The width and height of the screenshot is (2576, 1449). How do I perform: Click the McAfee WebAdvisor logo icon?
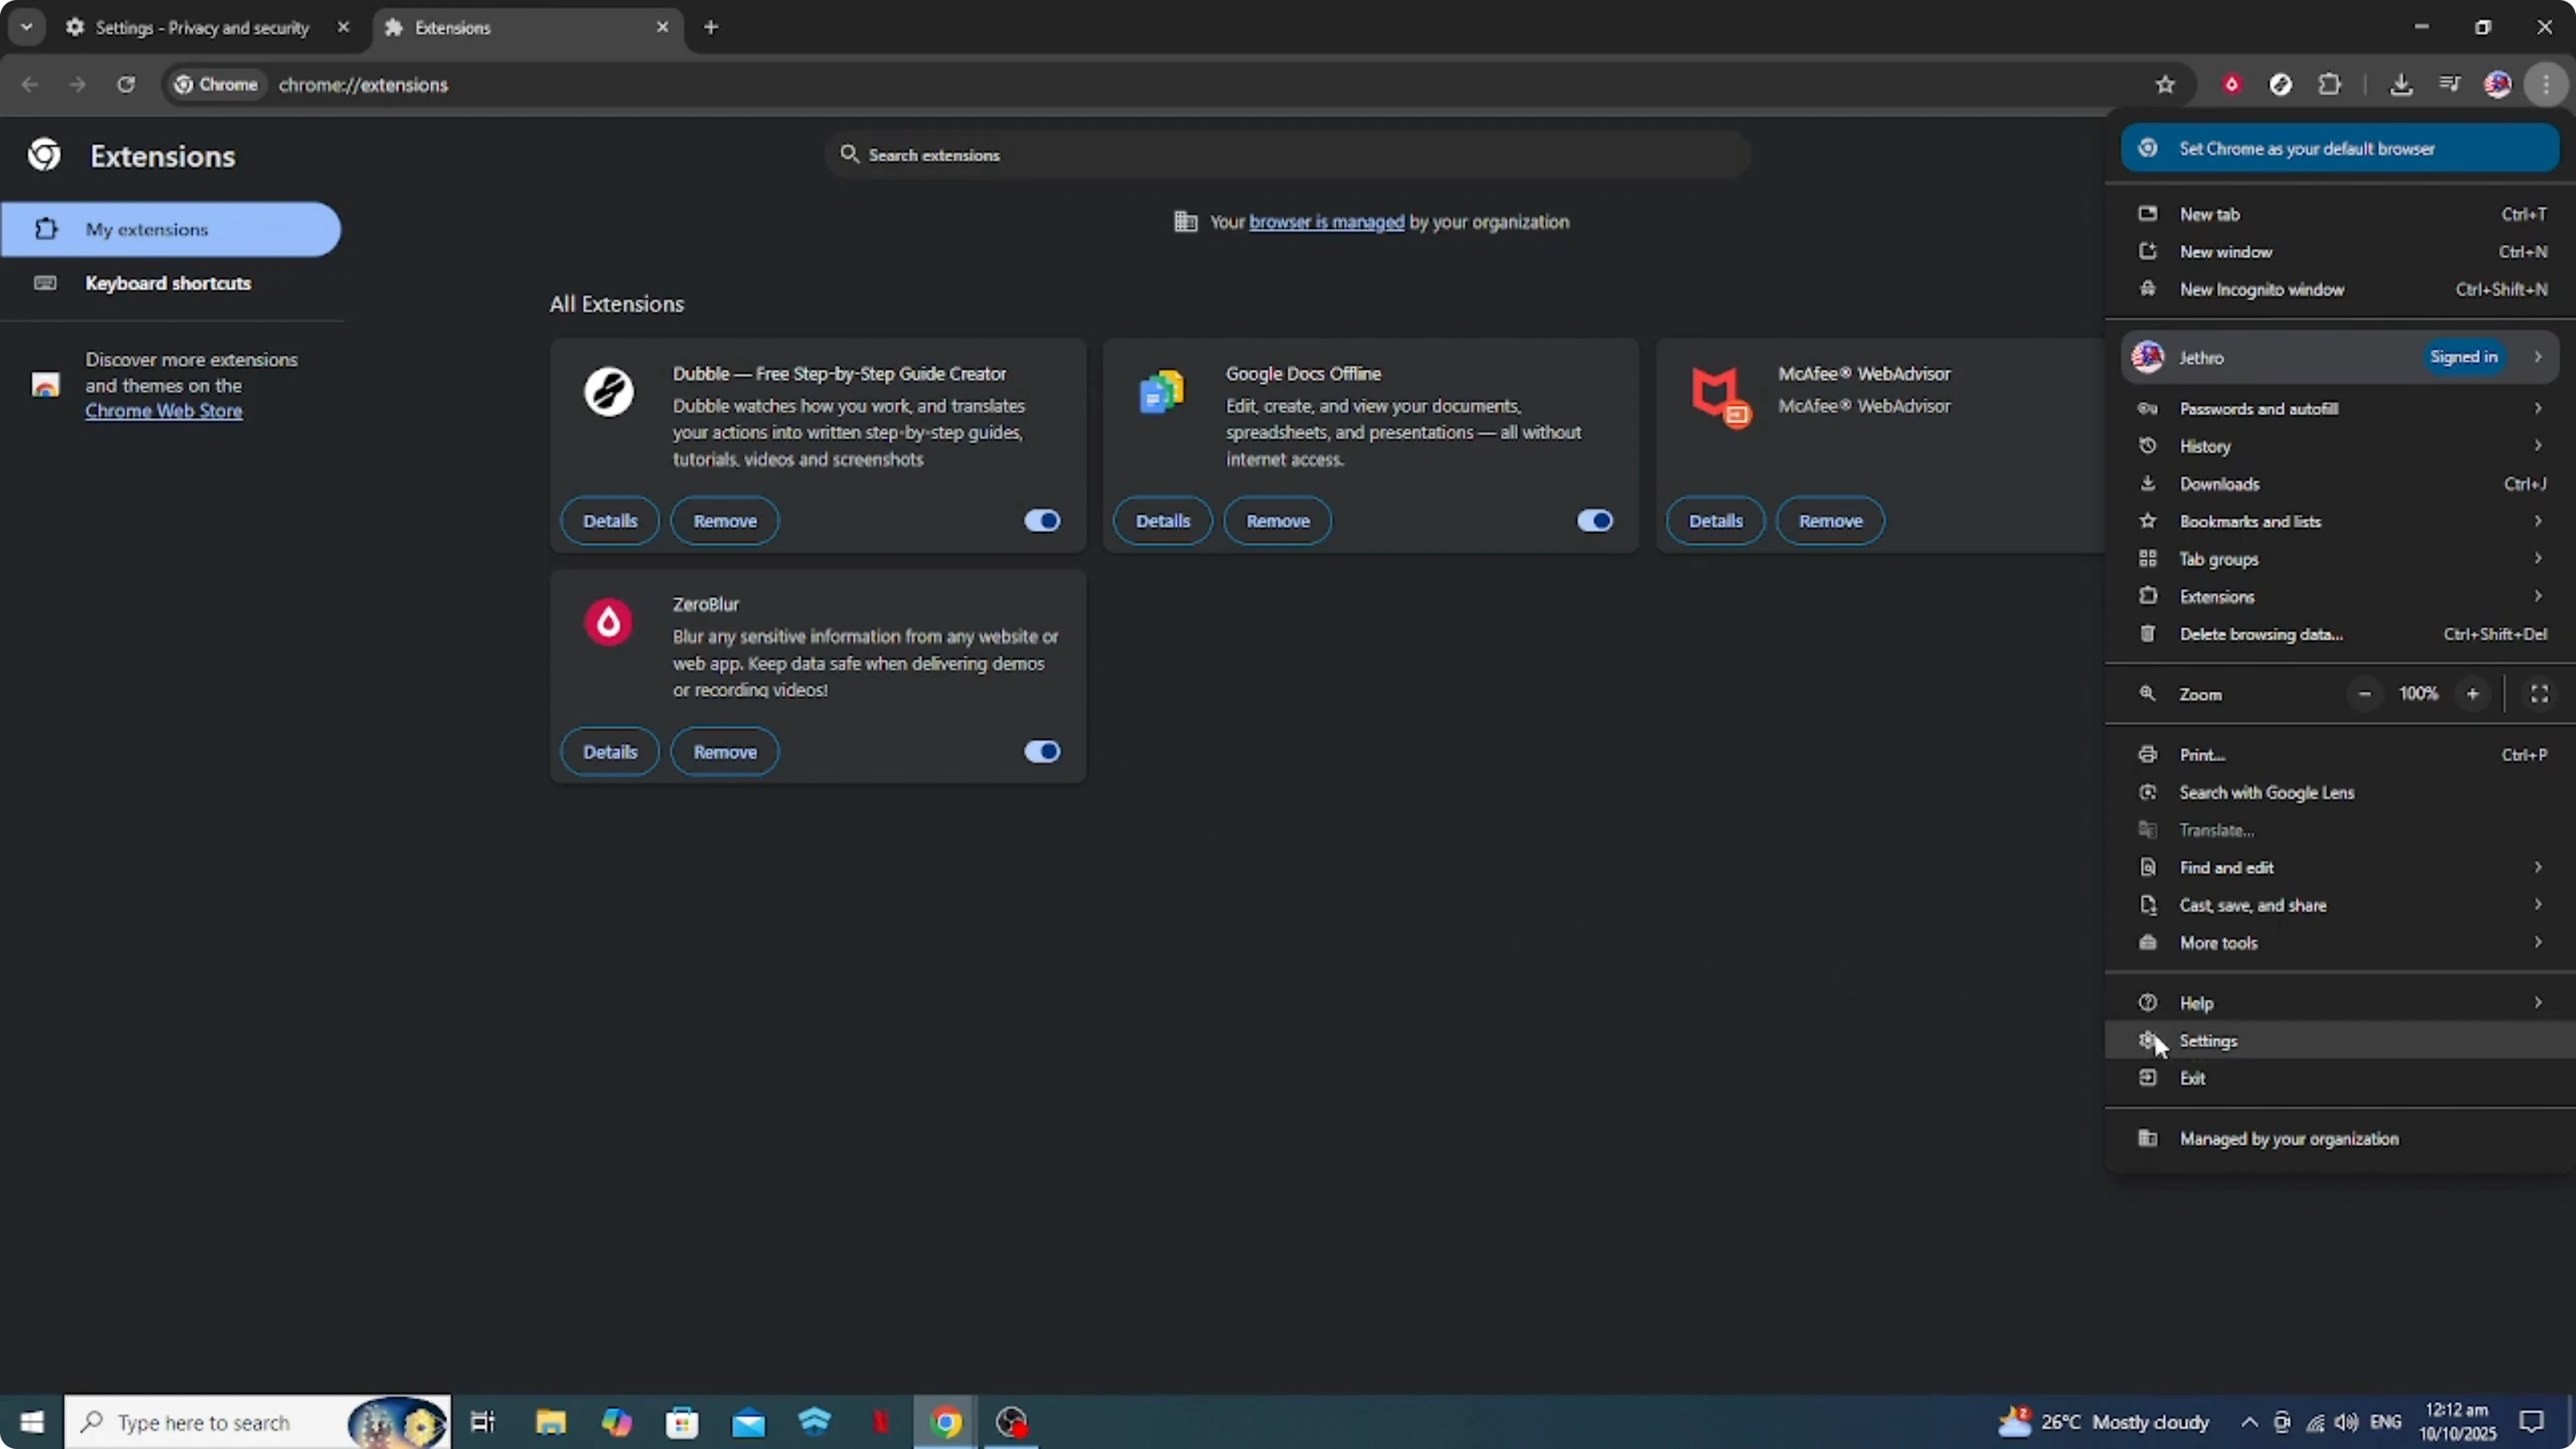coord(1720,397)
